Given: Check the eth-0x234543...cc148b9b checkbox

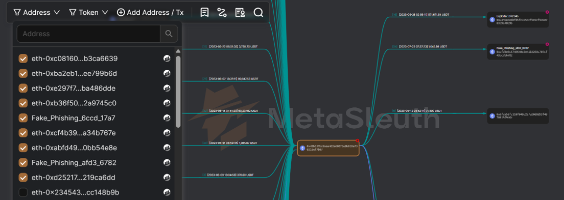Looking at the screenshot, I should 23,192.
